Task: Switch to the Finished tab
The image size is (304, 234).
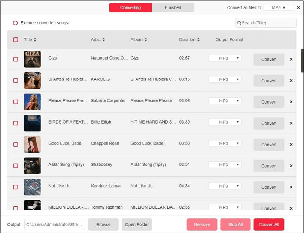Action: click(173, 7)
